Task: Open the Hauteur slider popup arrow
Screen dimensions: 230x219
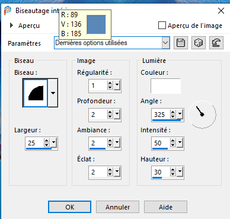Action: pyautogui.click(x=180, y=172)
